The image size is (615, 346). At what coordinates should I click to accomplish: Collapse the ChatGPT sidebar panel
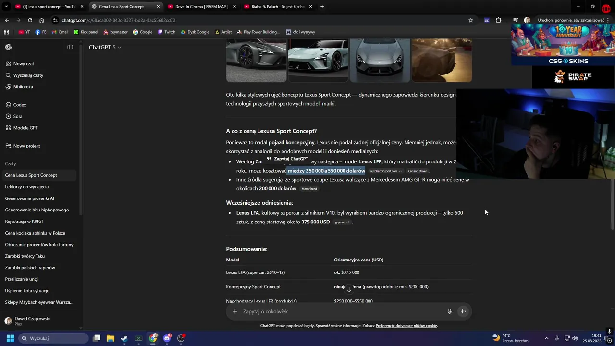click(x=70, y=47)
